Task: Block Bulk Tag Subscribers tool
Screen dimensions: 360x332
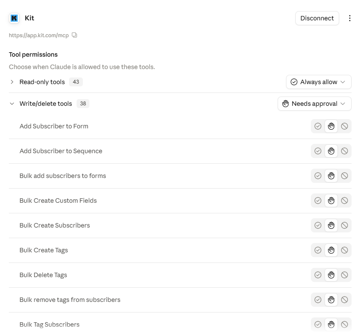Action: (345, 324)
